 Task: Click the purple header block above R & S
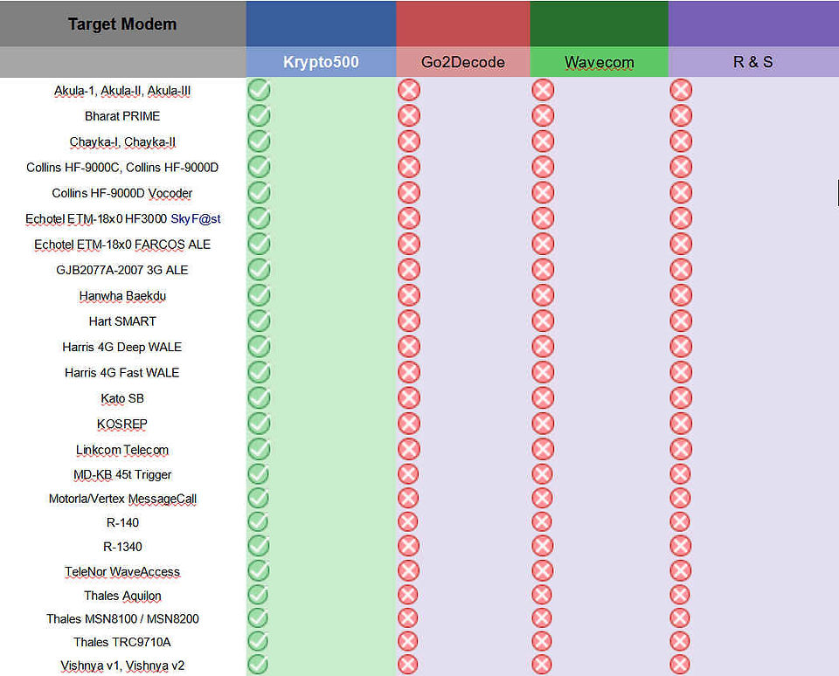pos(753,24)
